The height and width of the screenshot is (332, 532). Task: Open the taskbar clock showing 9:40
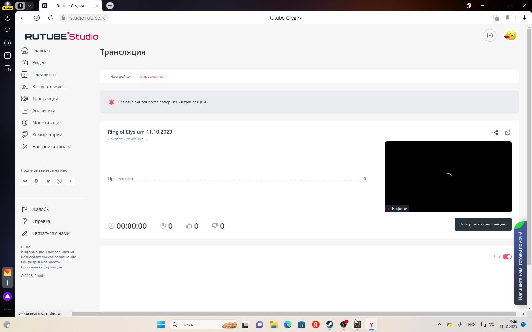point(508,324)
